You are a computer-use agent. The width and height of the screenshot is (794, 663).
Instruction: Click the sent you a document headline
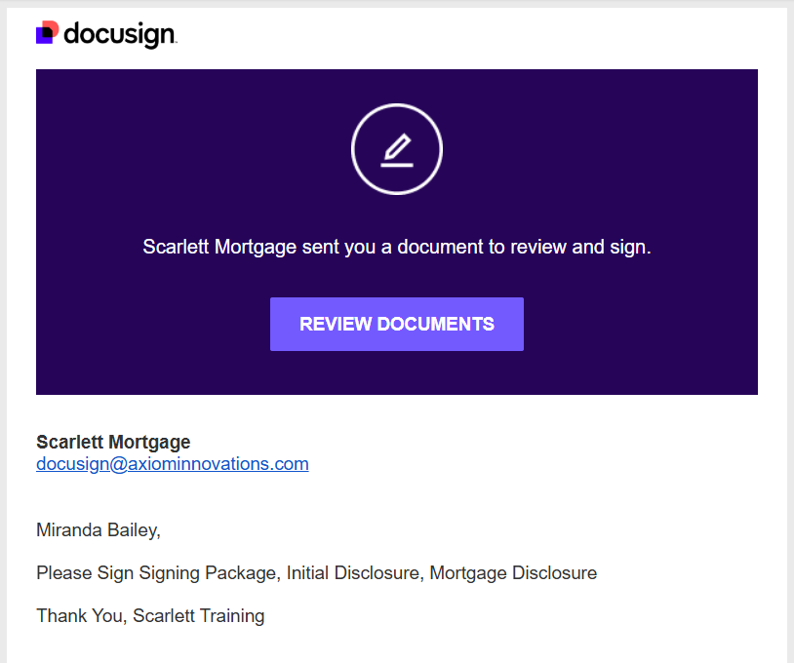tap(396, 247)
